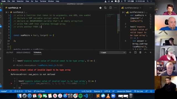Open Safari from the dock

coord(30,96)
